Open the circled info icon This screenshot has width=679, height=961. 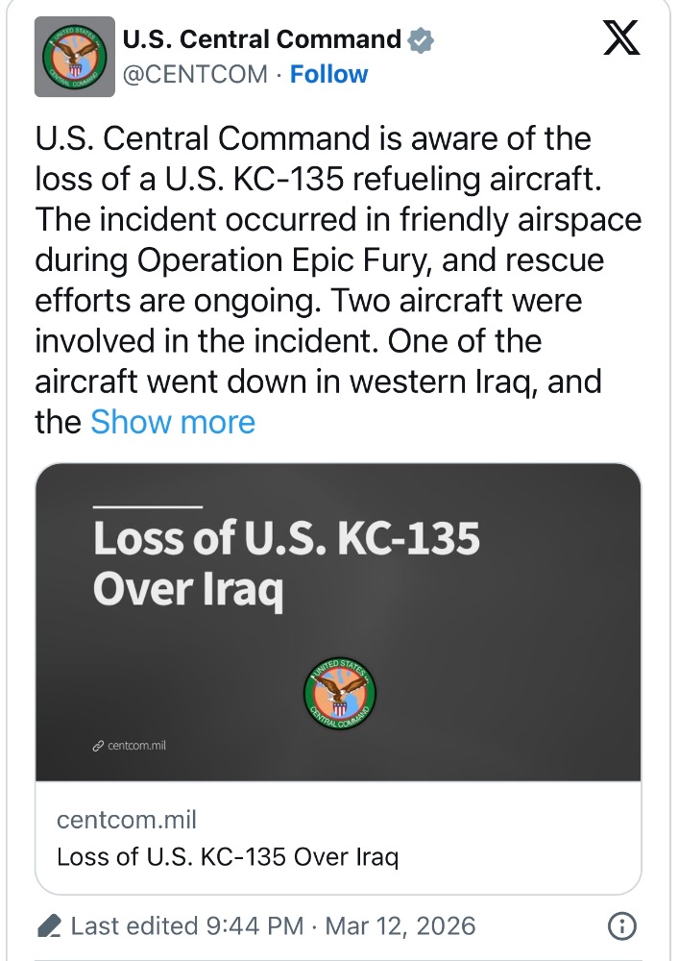[624, 926]
